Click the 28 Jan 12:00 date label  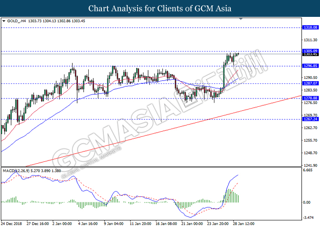pyautogui.click(x=244, y=224)
